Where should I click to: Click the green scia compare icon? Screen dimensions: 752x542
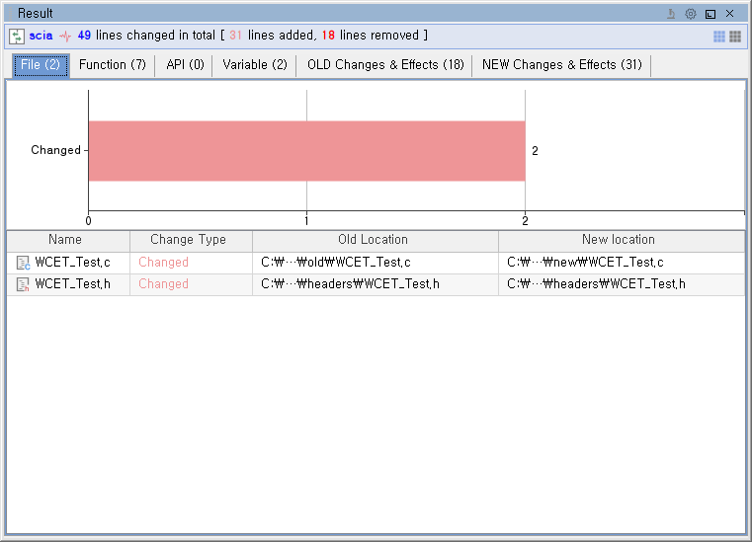18,36
